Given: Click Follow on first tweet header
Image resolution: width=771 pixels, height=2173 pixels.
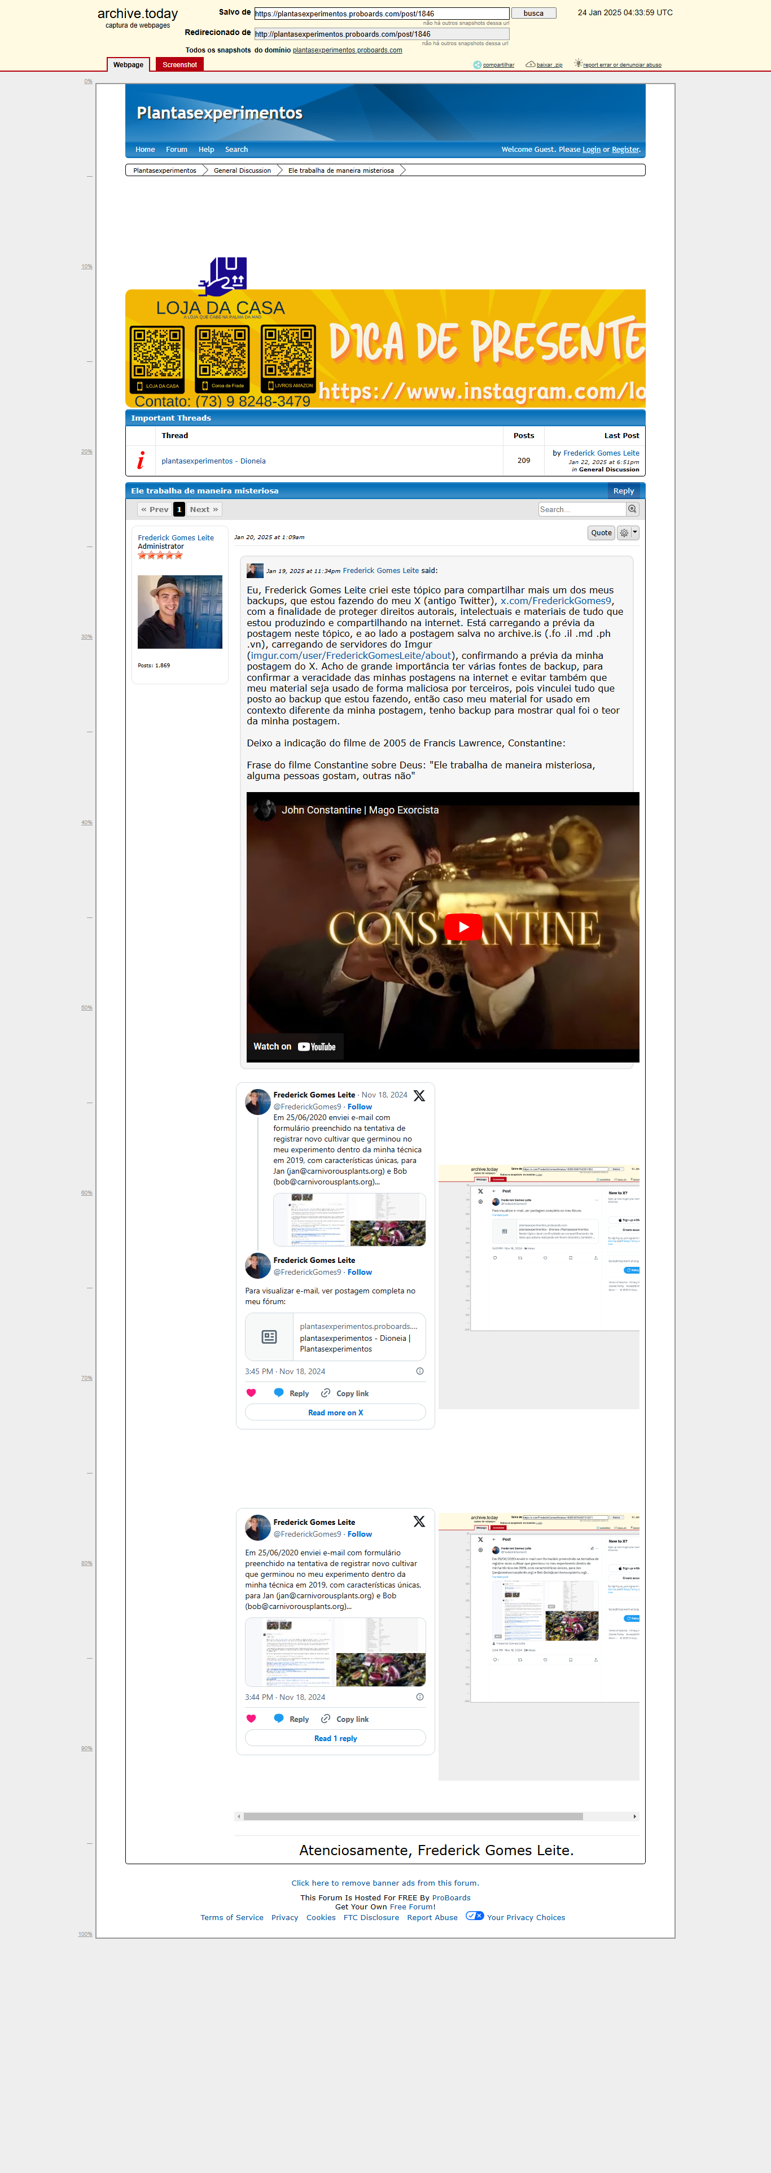Looking at the screenshot, I should pos(360,1107).
